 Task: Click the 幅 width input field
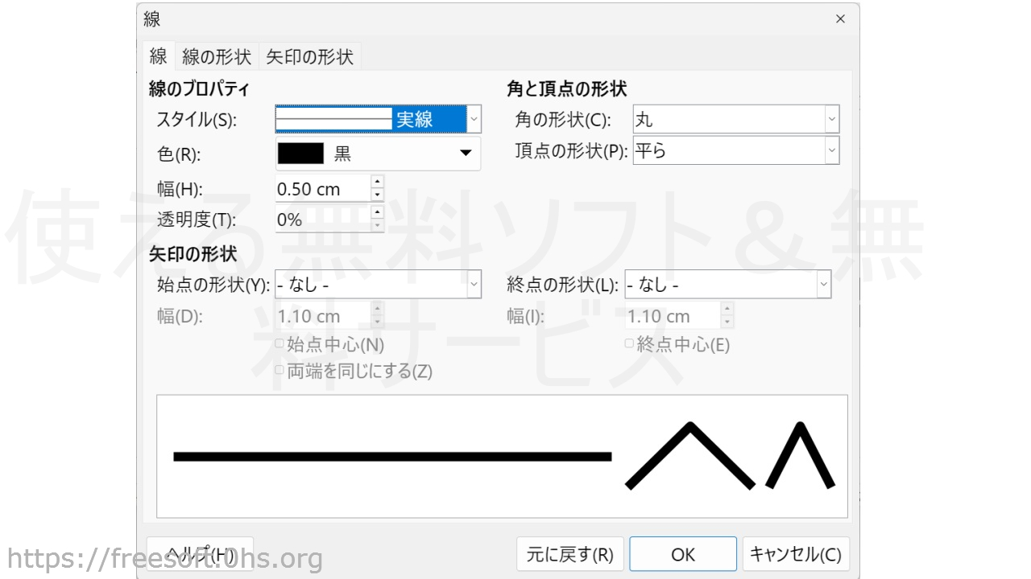322,189
